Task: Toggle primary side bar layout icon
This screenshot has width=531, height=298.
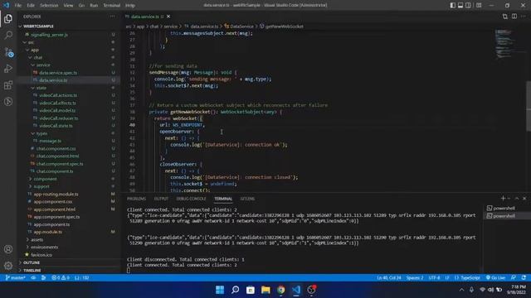Action: (453, 5)
